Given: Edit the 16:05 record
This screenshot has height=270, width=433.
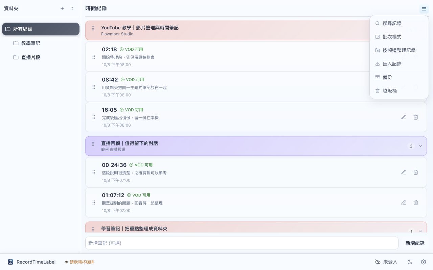Looking at the screenshot, I should coord(404,117).
